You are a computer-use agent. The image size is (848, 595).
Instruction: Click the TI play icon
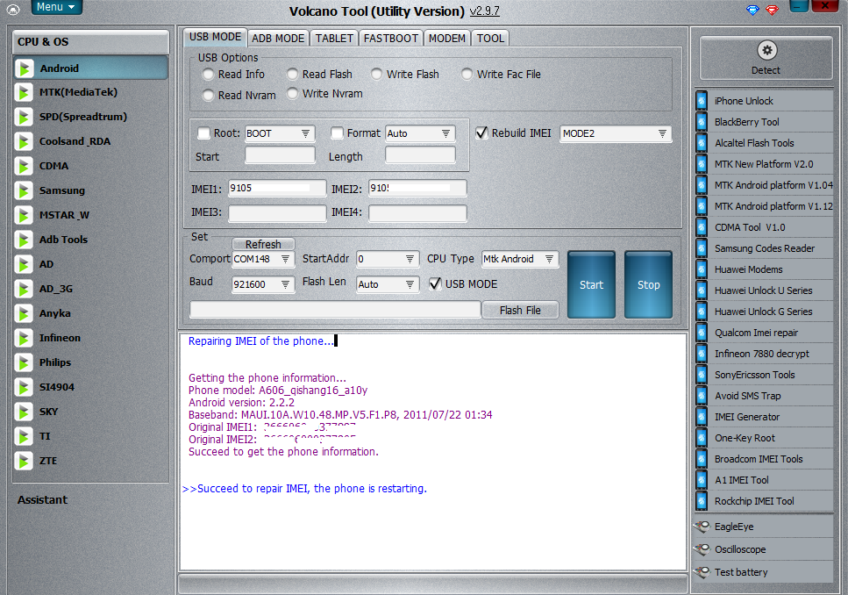point(24,436)
